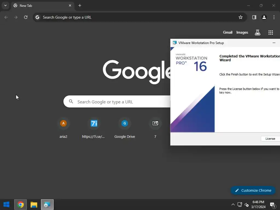Screen dimensions: 280x210
Task: Go forward with Chrome's forward arrow
Action: point(16,17)
